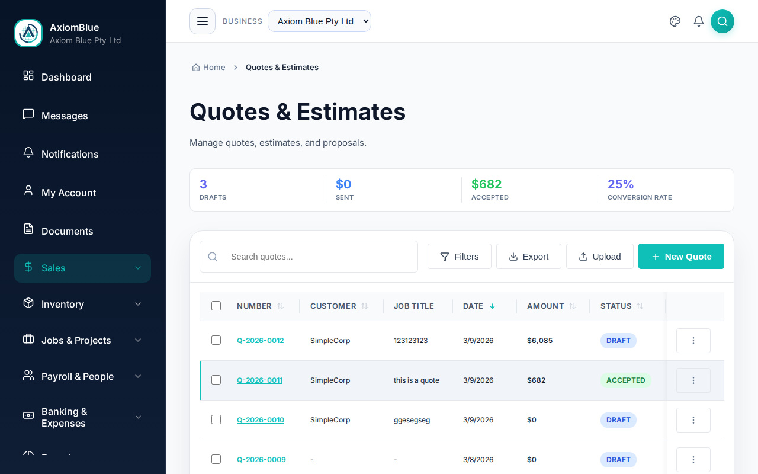Viewport: 758px width, 474px height.
Task: Open the notifications bell in header
Action: (699, 21)
